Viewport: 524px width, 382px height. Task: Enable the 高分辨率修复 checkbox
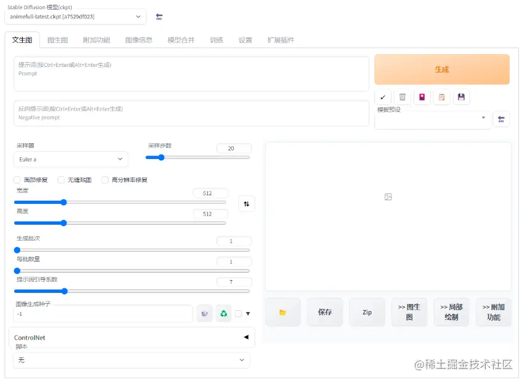point(106,180)
